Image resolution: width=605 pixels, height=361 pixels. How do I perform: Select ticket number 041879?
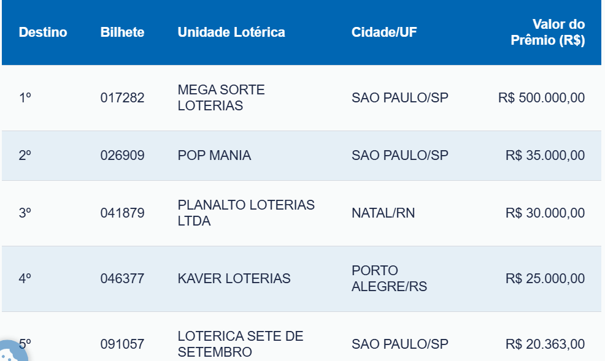(122, 213)
